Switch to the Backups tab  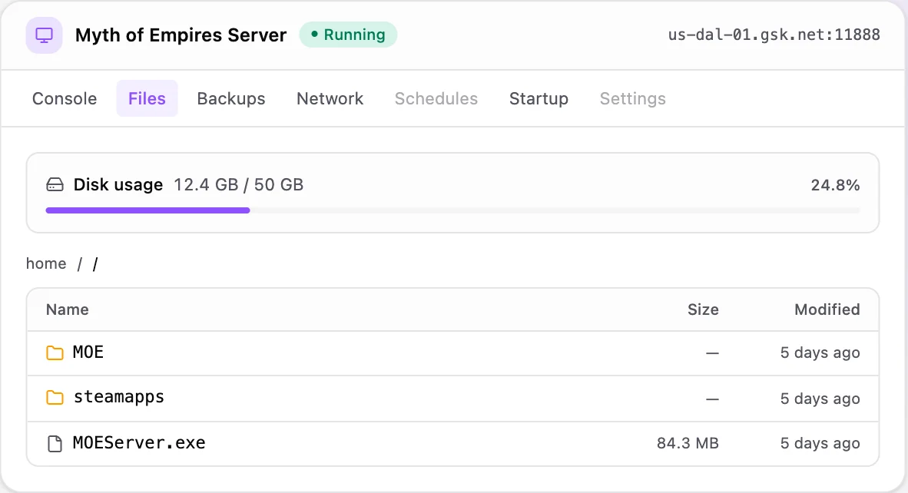click(x=231, y=98)
